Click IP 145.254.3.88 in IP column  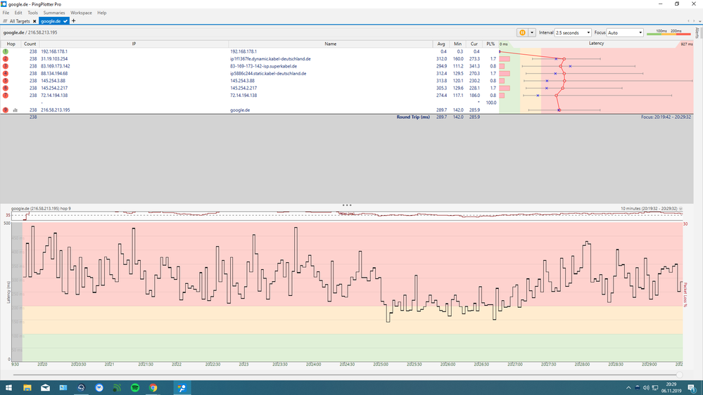[53, 81]
